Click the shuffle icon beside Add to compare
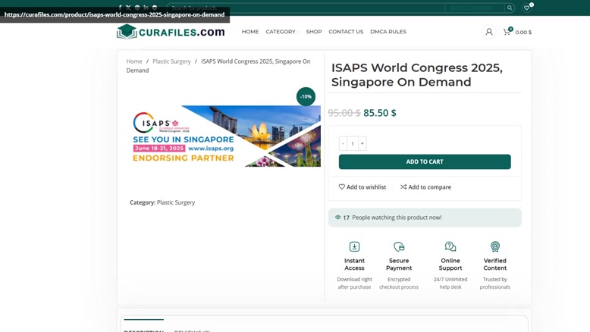Image resolution: width=590 pixels, height=332 pixels. [x=403, y=187]
